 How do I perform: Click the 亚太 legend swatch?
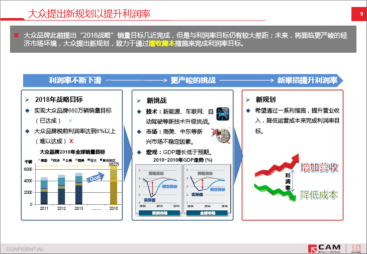(x=88, y=160)
